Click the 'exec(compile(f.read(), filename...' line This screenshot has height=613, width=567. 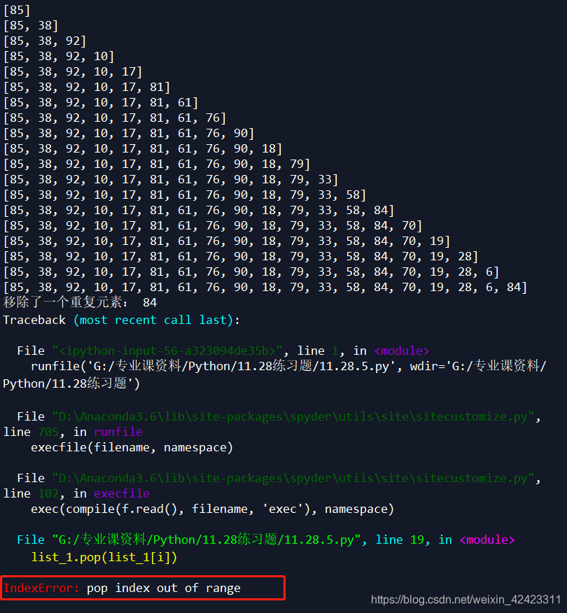tap(213, 509)
